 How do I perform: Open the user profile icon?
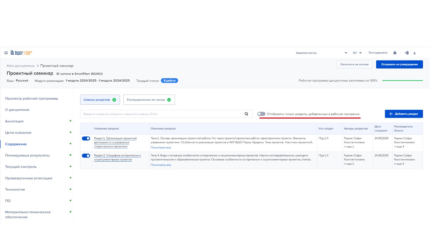tap(414, 53)
